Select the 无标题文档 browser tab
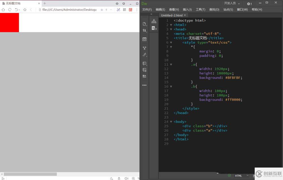 click(21, 3)
